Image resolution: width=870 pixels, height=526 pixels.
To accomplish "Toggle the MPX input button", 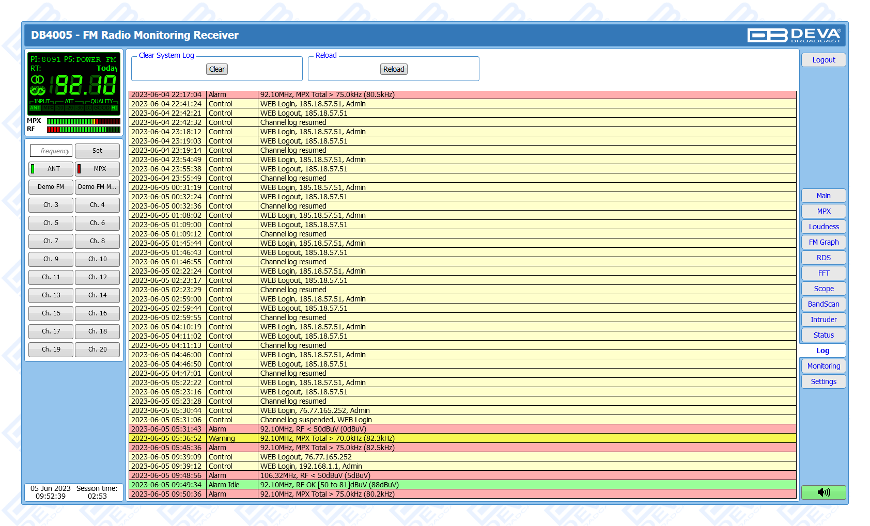I will click(97, 169).
